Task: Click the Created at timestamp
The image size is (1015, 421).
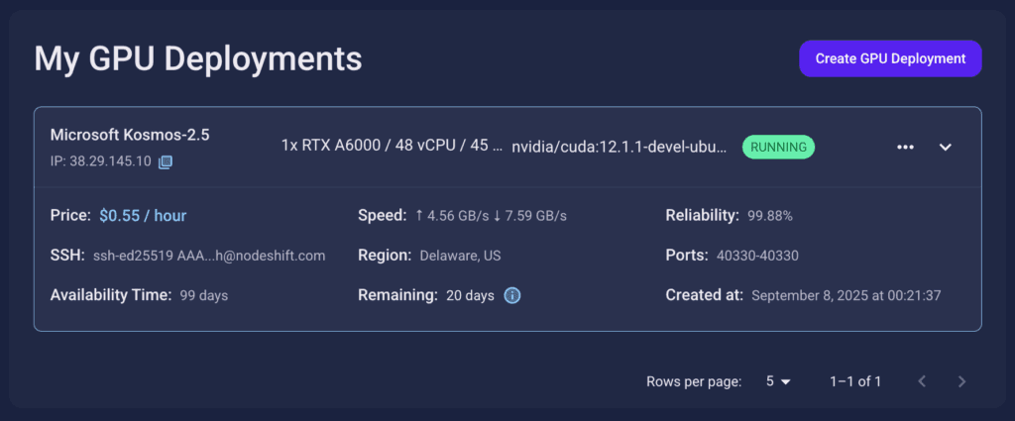Action: [846, 296]
